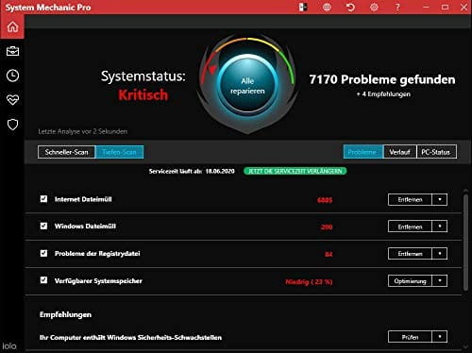The image size is (472, 353).
Task: Expand dropdown arrow for Registrydatei row
Action: point(440,254)
